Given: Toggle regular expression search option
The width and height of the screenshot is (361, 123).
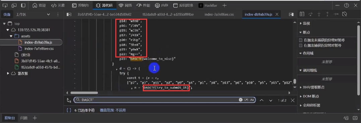Looking at the screenshot, I should point(247,100).
